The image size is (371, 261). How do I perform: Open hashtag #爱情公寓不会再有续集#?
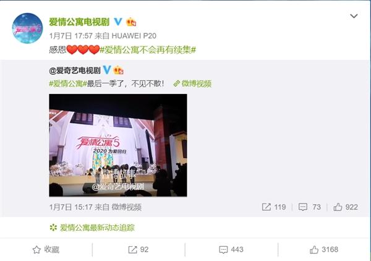point(148,50)
